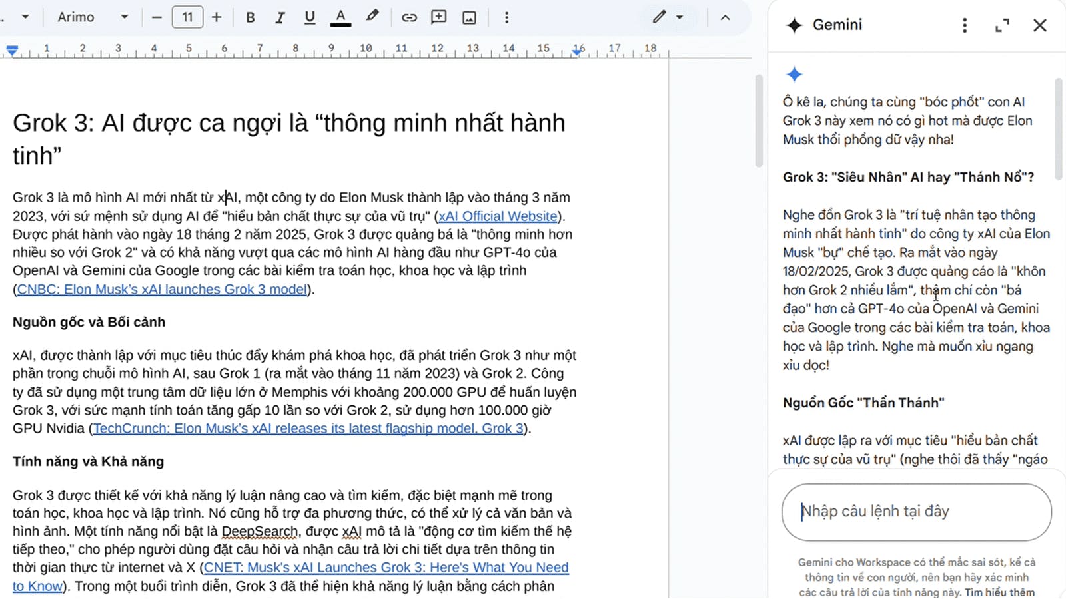Open the TechCrunch flagship model link
The image size is (1066, 599).
coord(308,428)
